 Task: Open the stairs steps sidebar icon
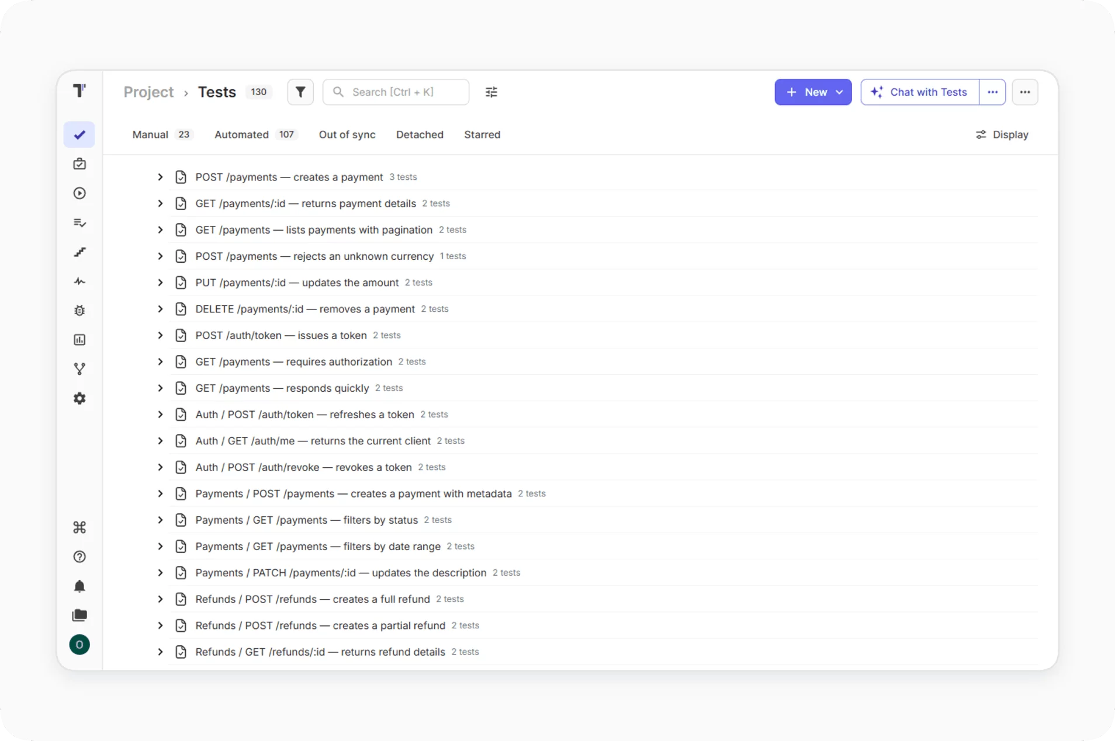point(79,252)
